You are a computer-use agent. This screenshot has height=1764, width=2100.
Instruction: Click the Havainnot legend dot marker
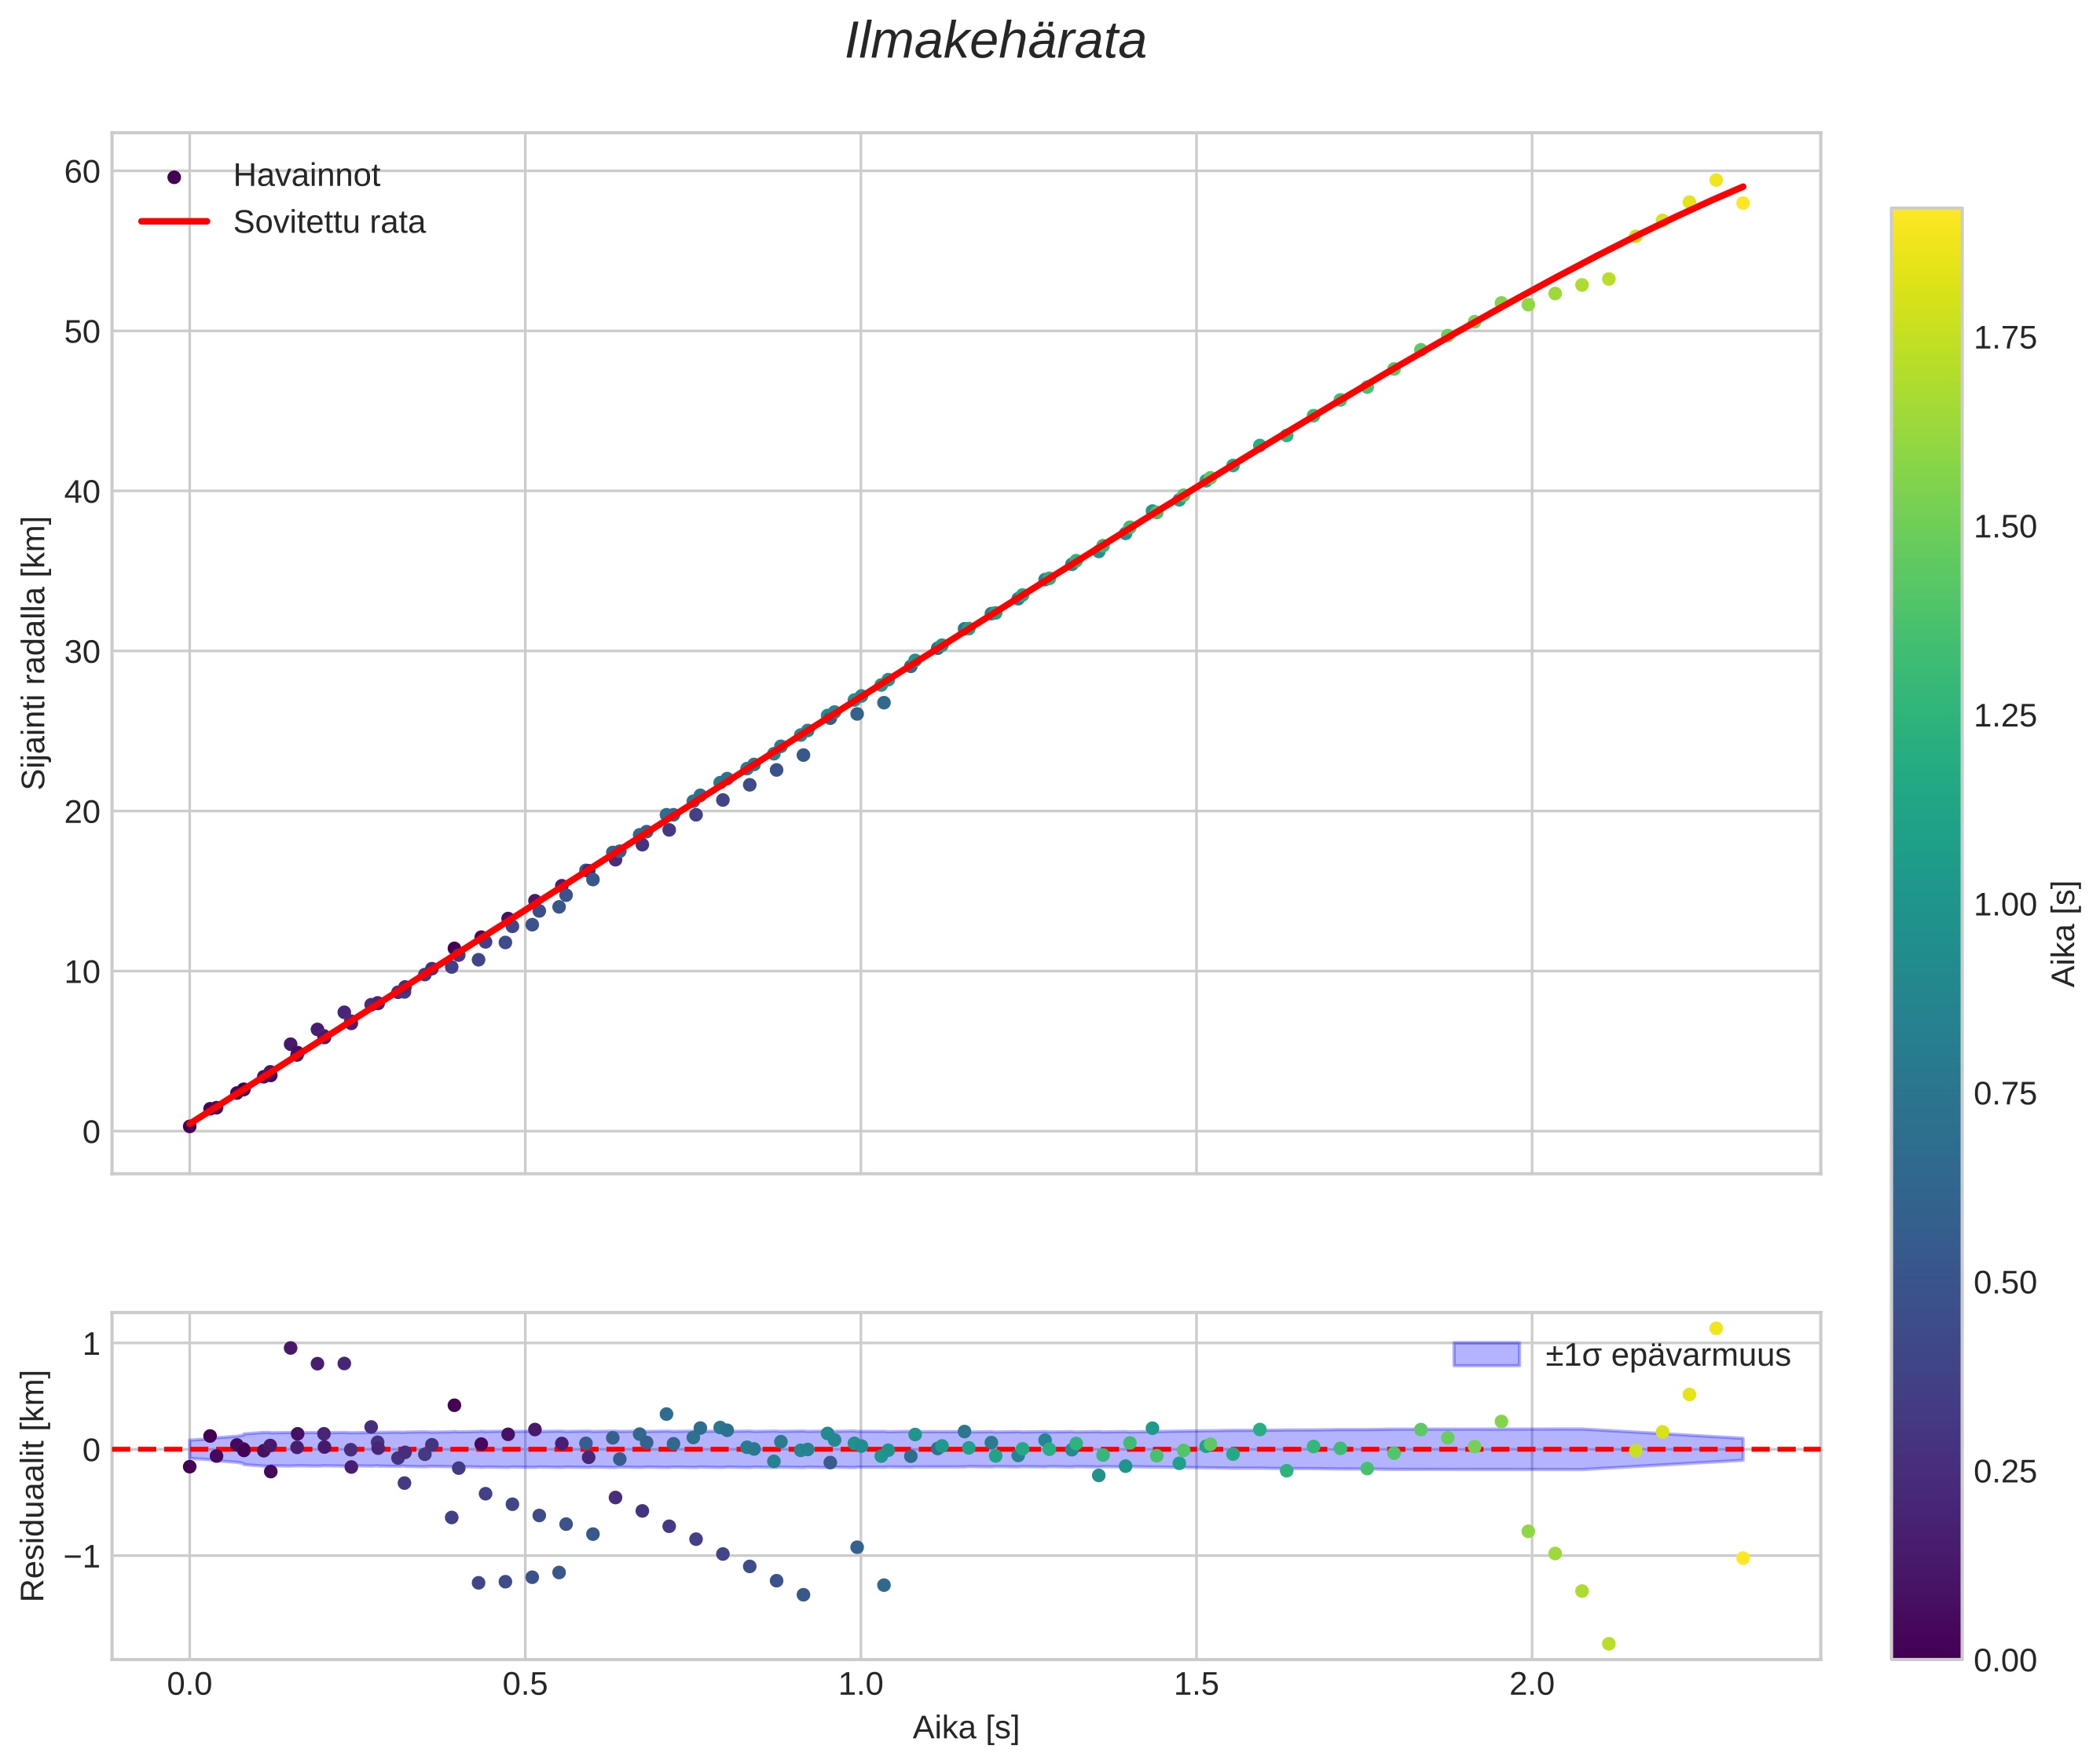coord(174,177)
